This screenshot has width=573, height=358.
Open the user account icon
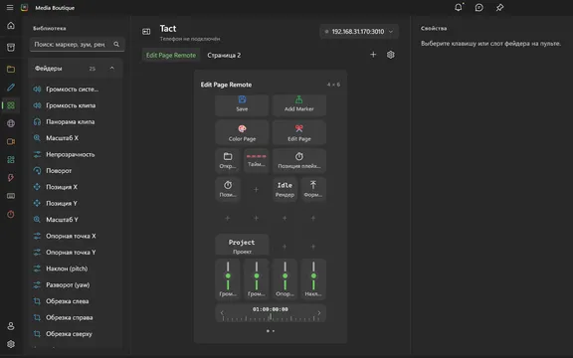tap(11, 326)
